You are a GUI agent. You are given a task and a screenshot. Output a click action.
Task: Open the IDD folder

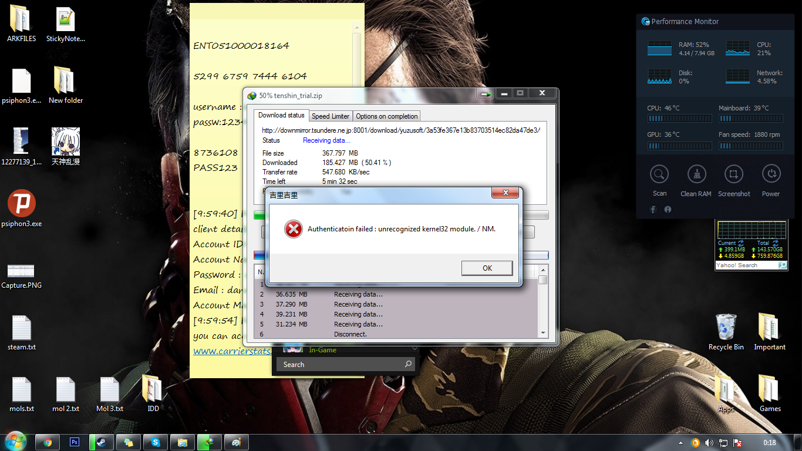tap(153, 394)
